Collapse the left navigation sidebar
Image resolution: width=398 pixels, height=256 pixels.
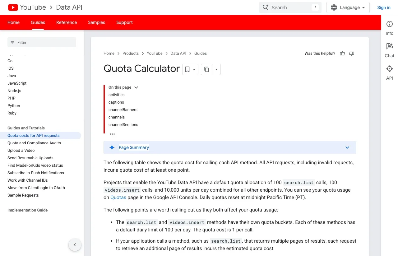click(75, 245)
